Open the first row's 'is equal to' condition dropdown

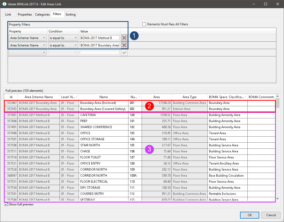(76, 38)
